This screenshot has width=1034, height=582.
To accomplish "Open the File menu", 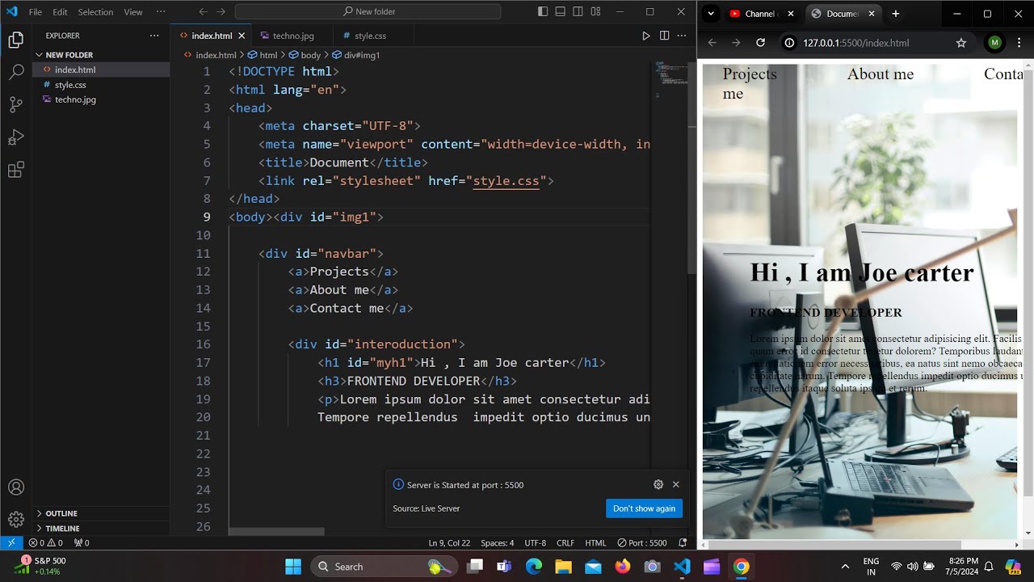I will click(36, 12).
